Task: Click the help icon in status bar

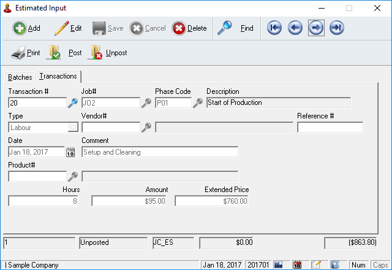Action: (x=335, y=265)
